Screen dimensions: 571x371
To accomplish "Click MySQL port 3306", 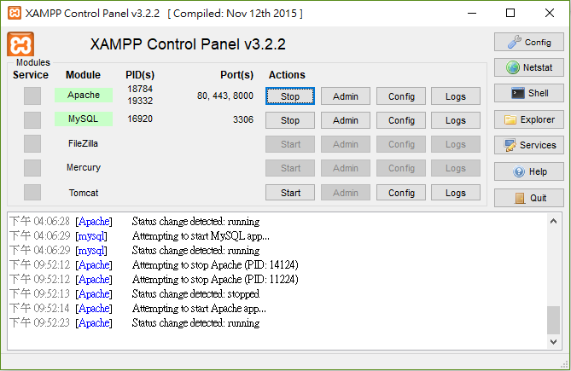I will (243, 119).
